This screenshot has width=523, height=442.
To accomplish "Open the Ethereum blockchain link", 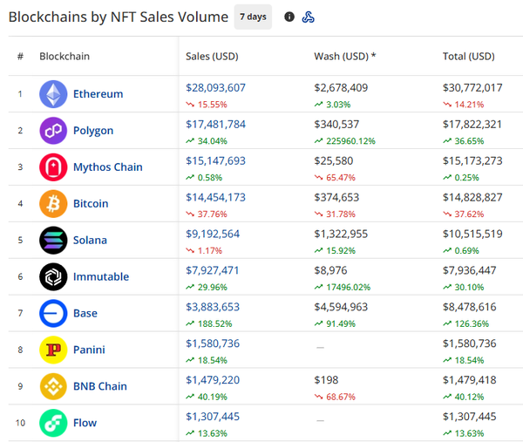I will 98,94.
